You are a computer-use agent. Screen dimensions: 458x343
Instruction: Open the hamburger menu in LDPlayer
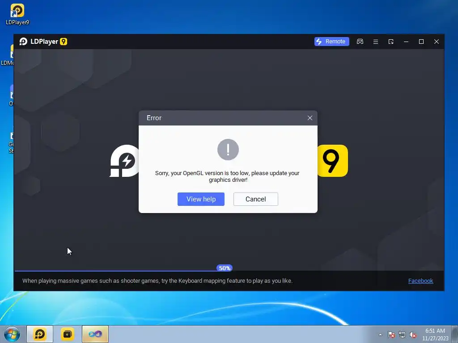tap(376, 42)
